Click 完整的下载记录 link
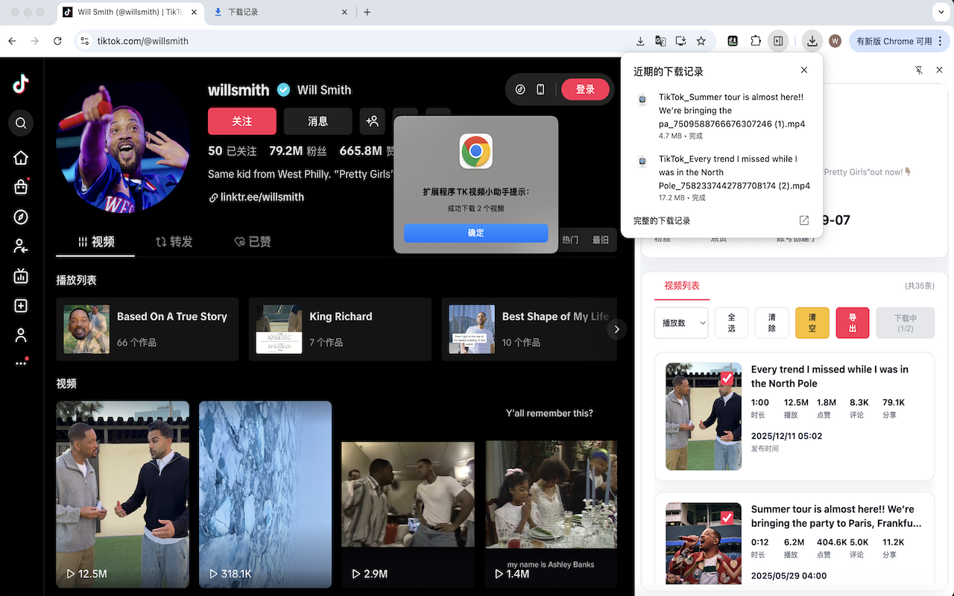This screenshot has height=596, width=954. pyautogui.click(x=662, y=221)
